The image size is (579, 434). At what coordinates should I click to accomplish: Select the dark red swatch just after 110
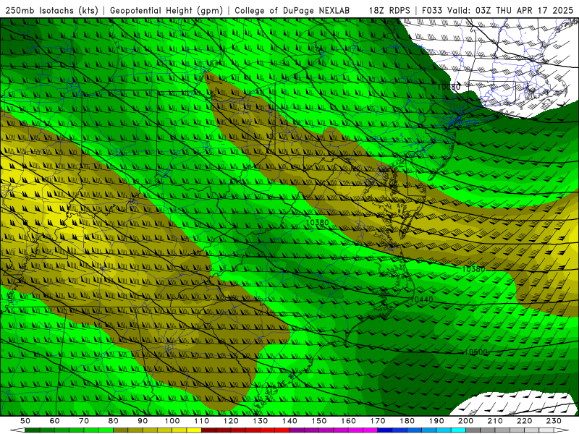coord(208,430)
